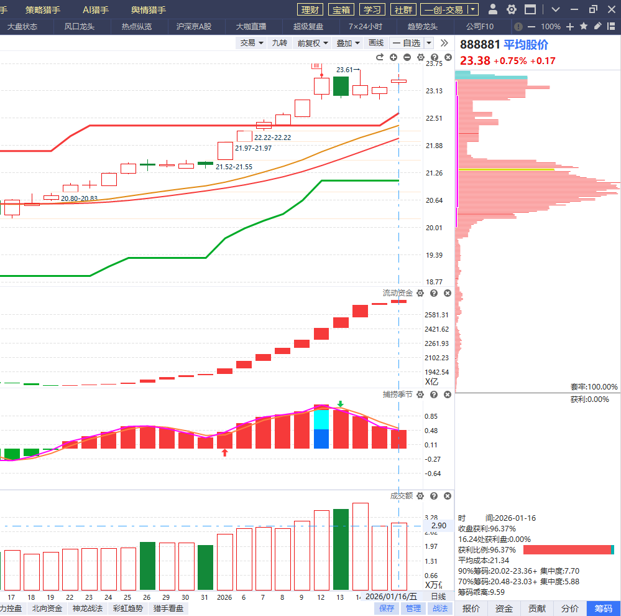
Task: Toggle 画线 drawing mode
Action: 376,43
